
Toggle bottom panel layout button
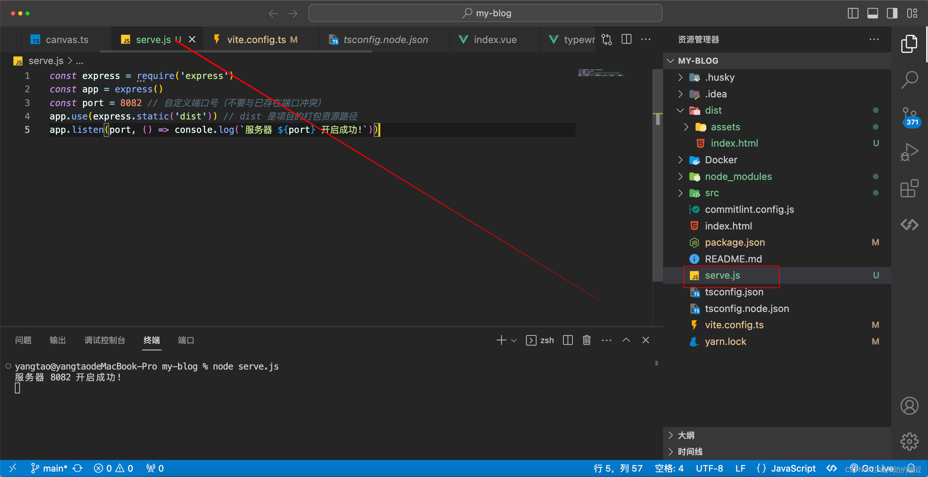873,13
